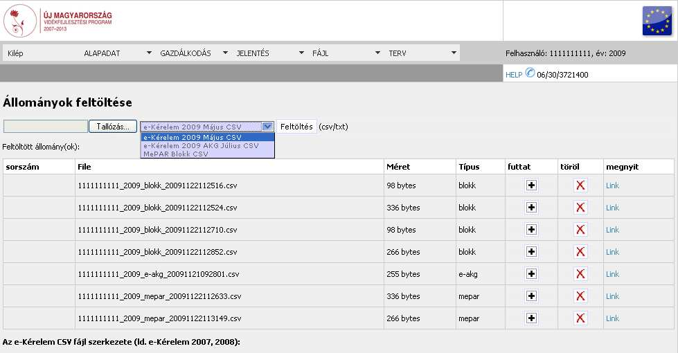Open Link for blokk_20091122112852.csv

click(612, 251)
